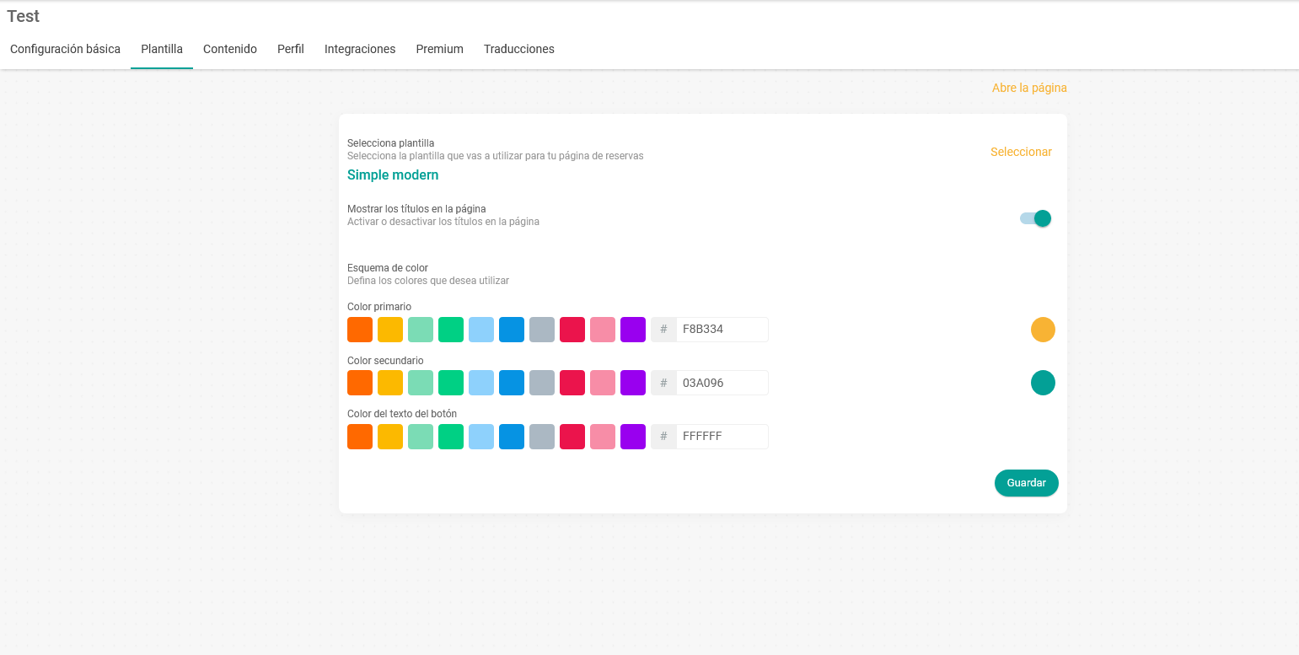The width and height of the screenshot is (1299, 655).
Task: Open the Premium tab
Action: coord(439,49)
